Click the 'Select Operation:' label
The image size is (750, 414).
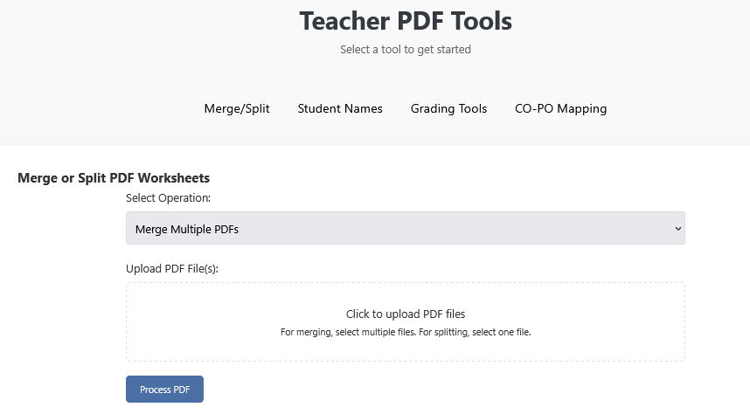168,198
